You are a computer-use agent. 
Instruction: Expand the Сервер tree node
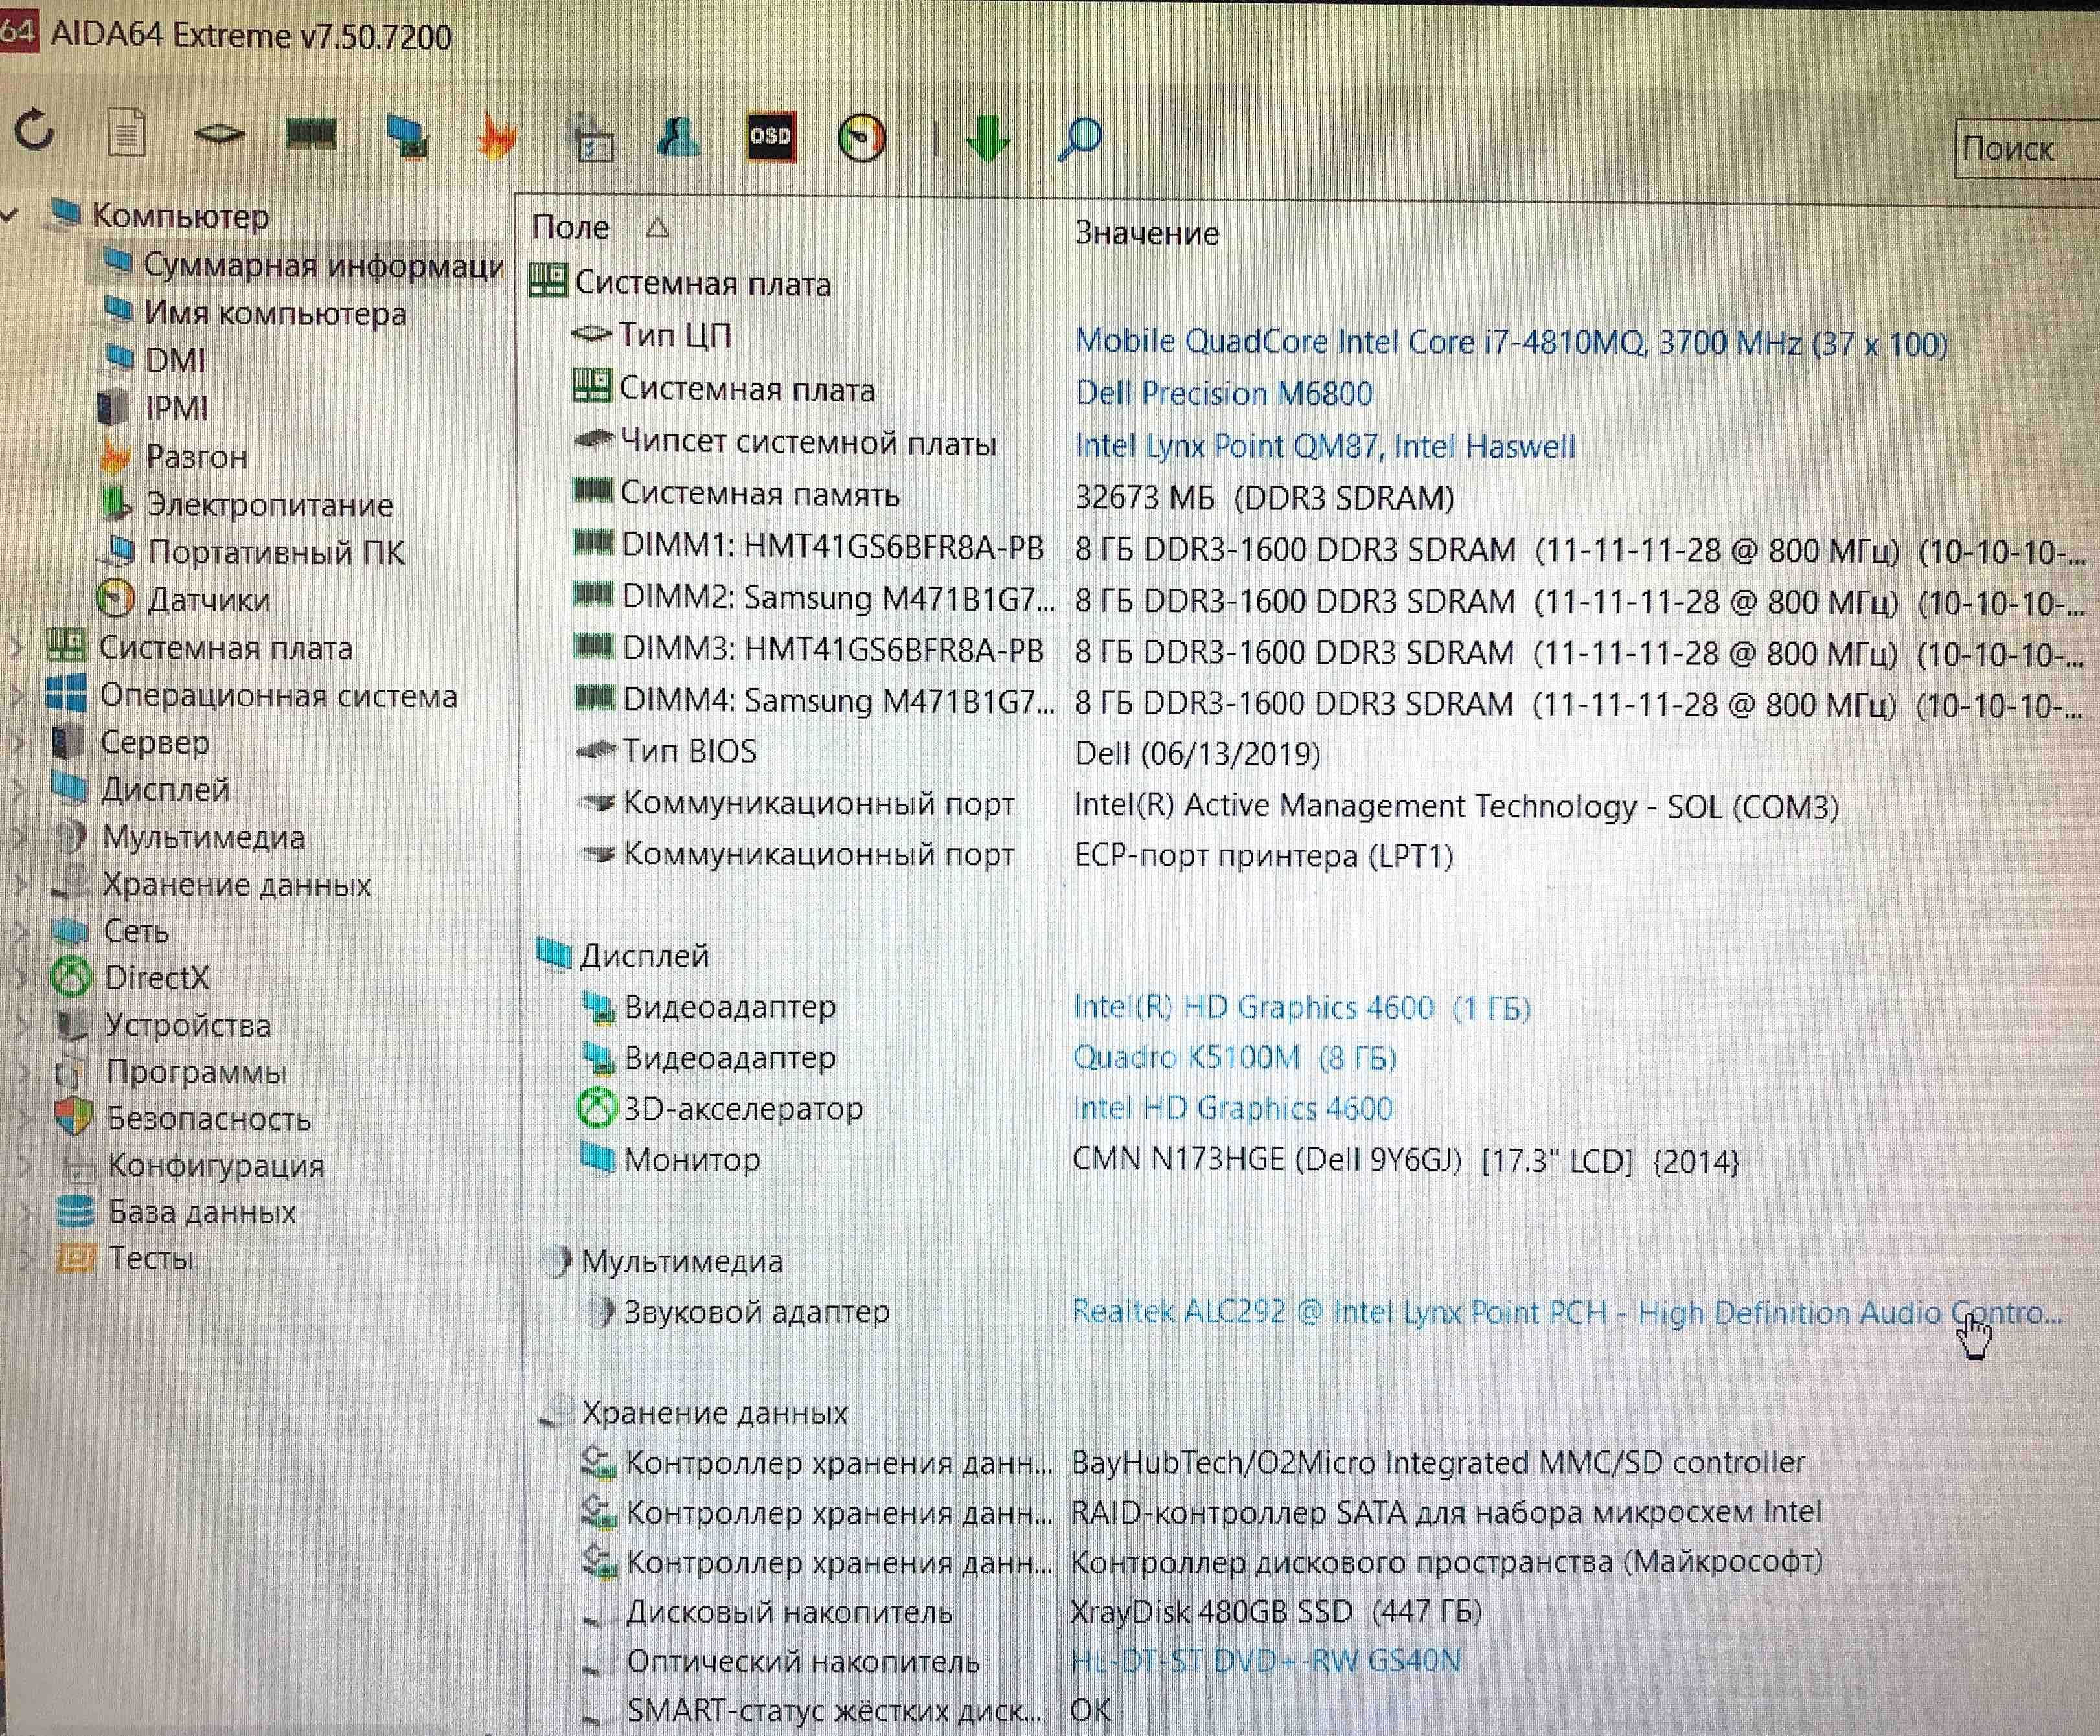click(x=18, y=741)
